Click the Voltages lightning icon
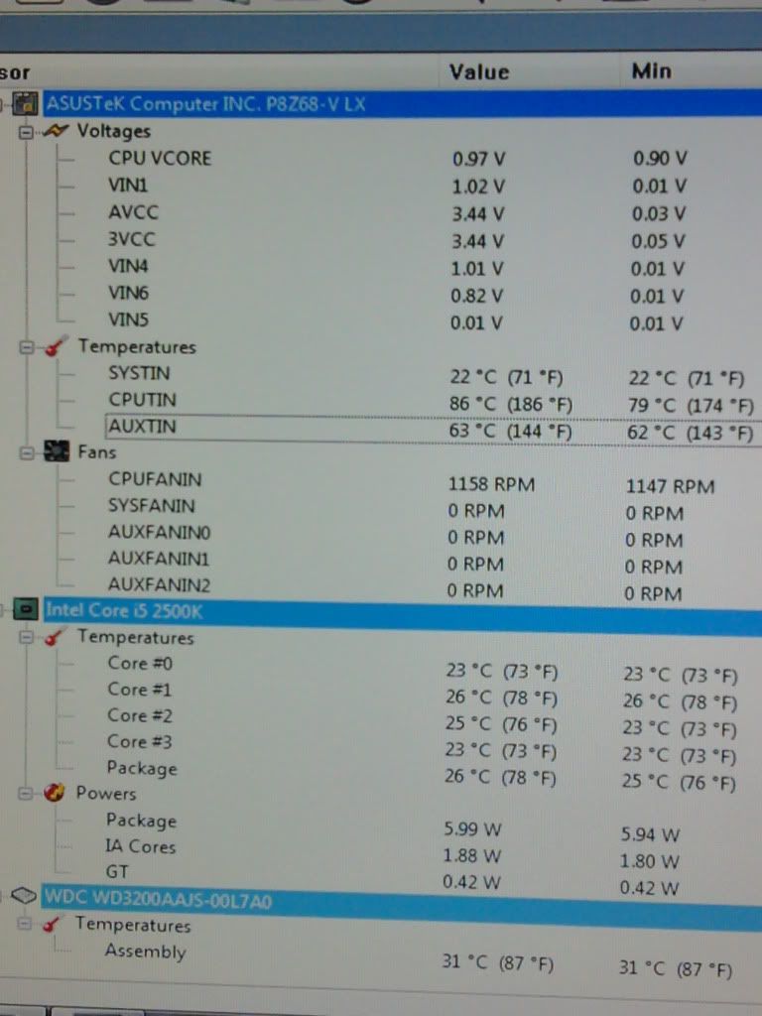 pos(56,131)
